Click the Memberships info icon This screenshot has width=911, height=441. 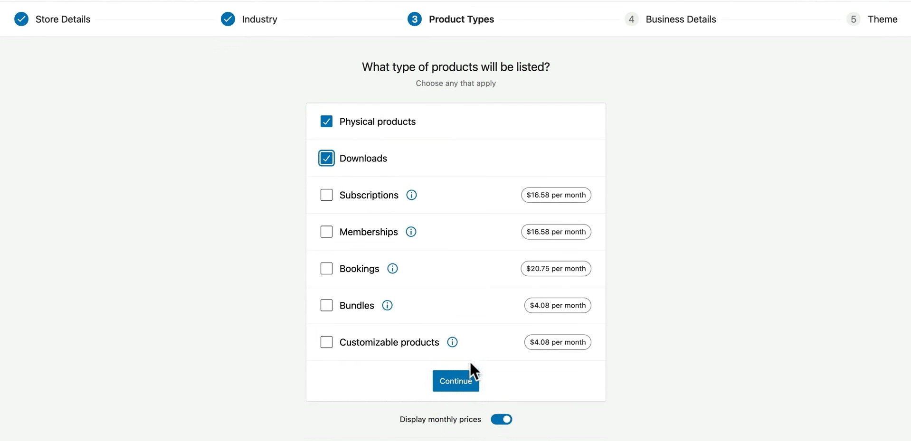411,232
